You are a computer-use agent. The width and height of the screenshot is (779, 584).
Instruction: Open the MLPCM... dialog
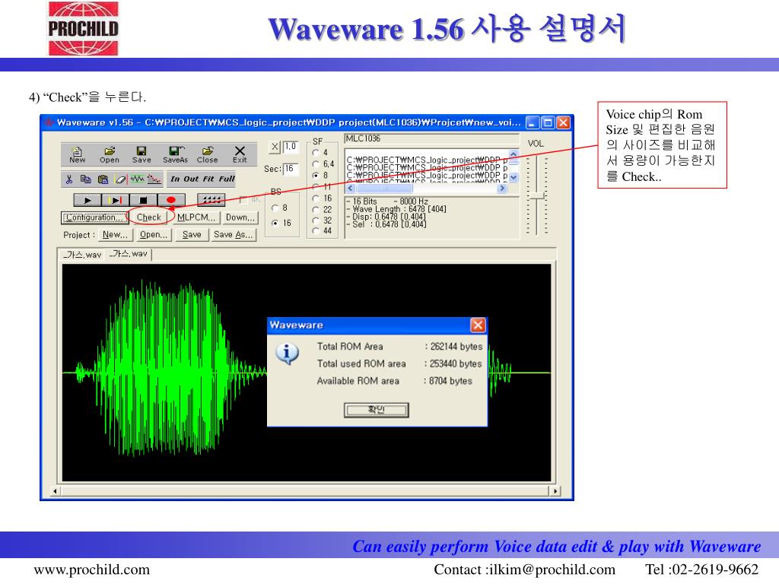click(x=196, y=217)
